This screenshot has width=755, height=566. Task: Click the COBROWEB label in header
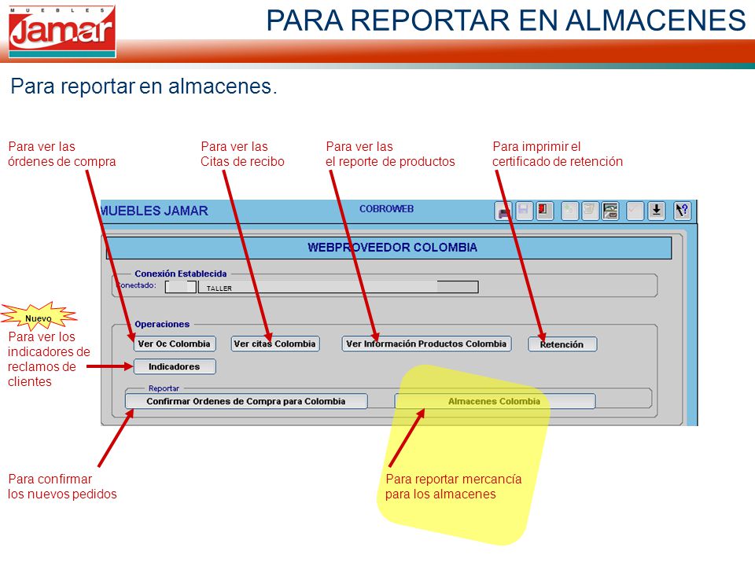[387, 209]
